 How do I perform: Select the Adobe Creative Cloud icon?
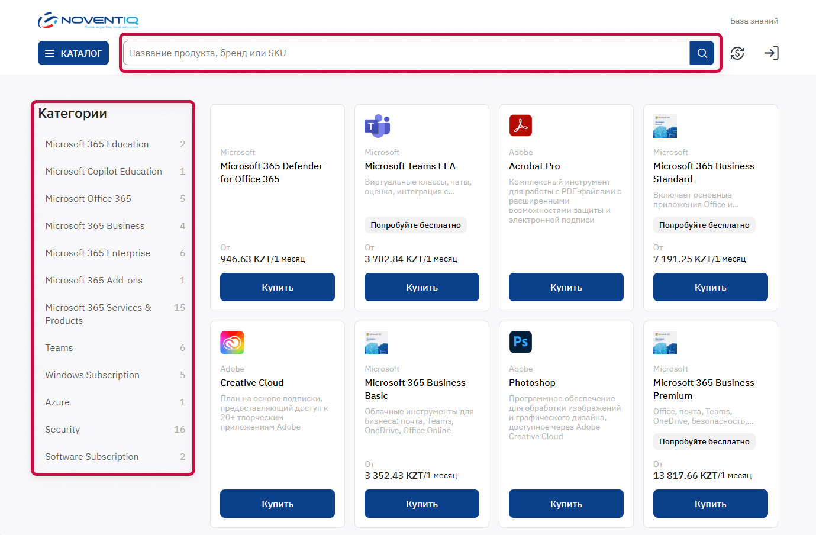tap(232, 342)
